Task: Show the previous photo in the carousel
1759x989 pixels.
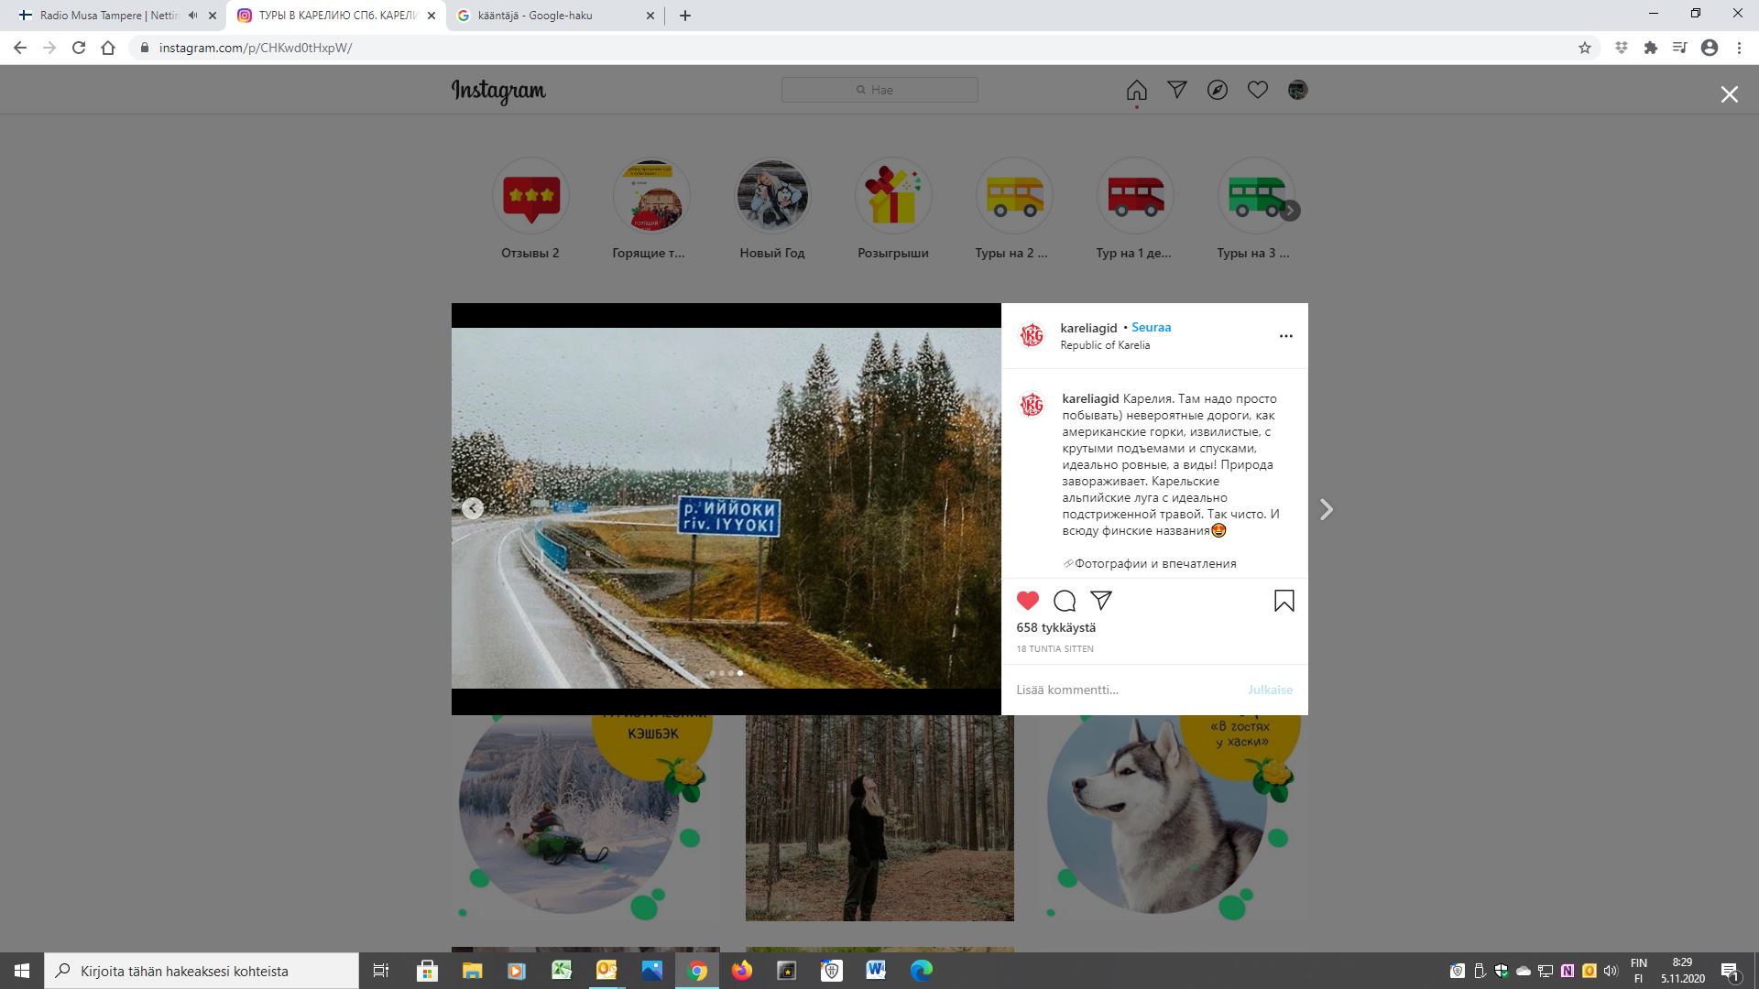Action: tap(473, 508)
